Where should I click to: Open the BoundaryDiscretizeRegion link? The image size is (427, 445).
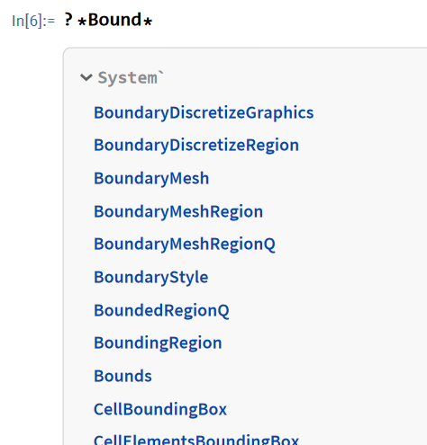pyautogui.click(x=196, y=146)
